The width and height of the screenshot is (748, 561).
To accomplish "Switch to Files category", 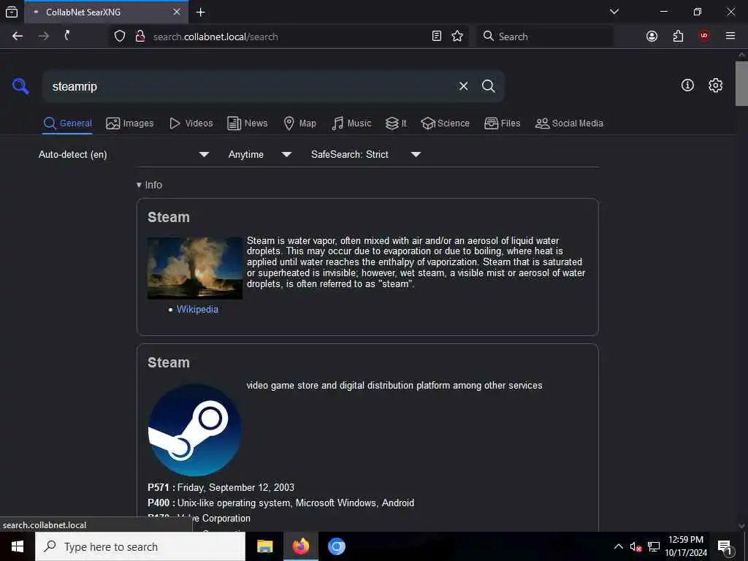I will [503, 123].
